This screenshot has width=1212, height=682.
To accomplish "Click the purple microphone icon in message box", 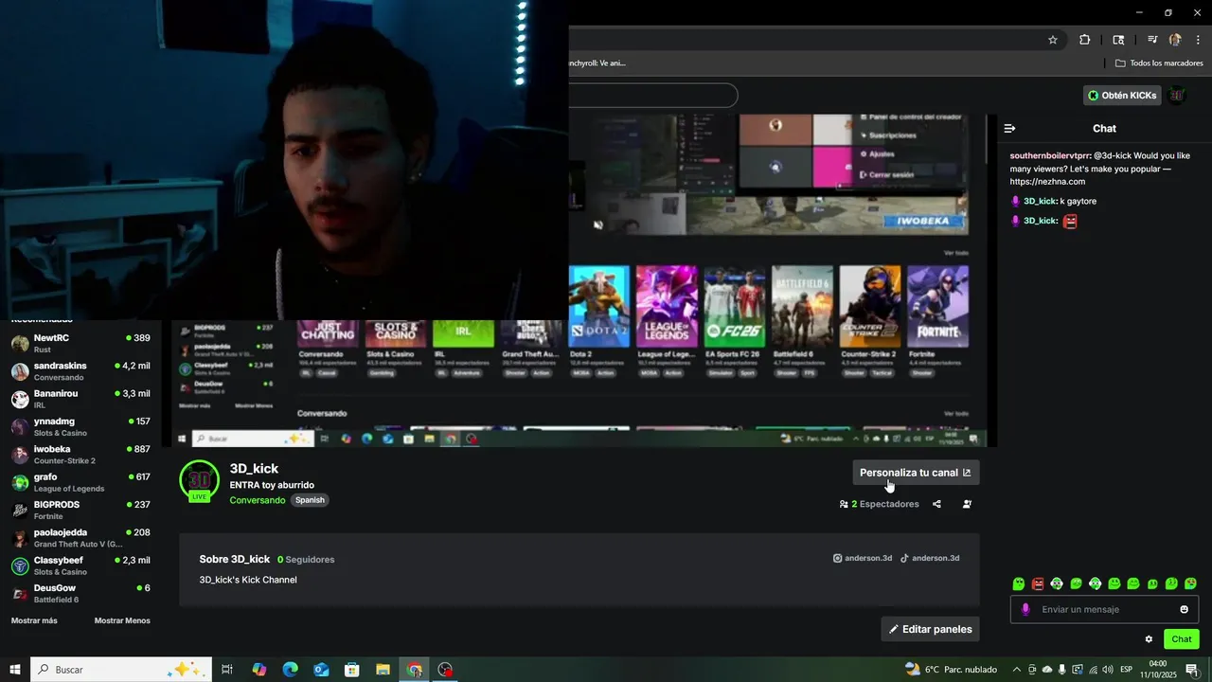I will pyautogui.click(x=1025, y=609).
